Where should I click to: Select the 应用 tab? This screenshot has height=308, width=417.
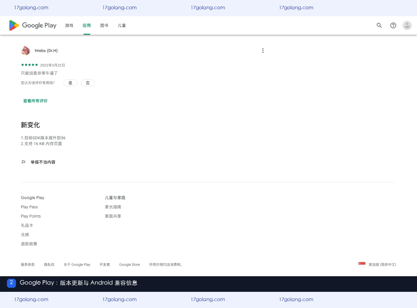pos(87,25)
